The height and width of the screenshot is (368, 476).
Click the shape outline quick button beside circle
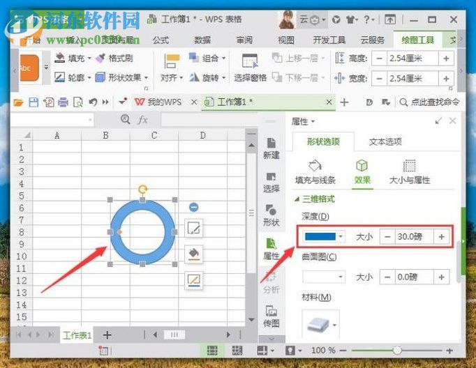coord(193,280)
